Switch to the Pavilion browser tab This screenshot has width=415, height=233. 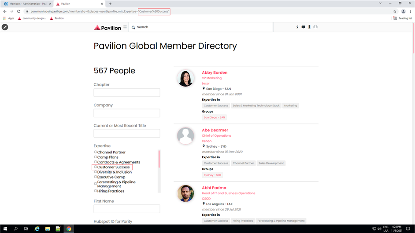pyautogui.click(x=79, y=4)
